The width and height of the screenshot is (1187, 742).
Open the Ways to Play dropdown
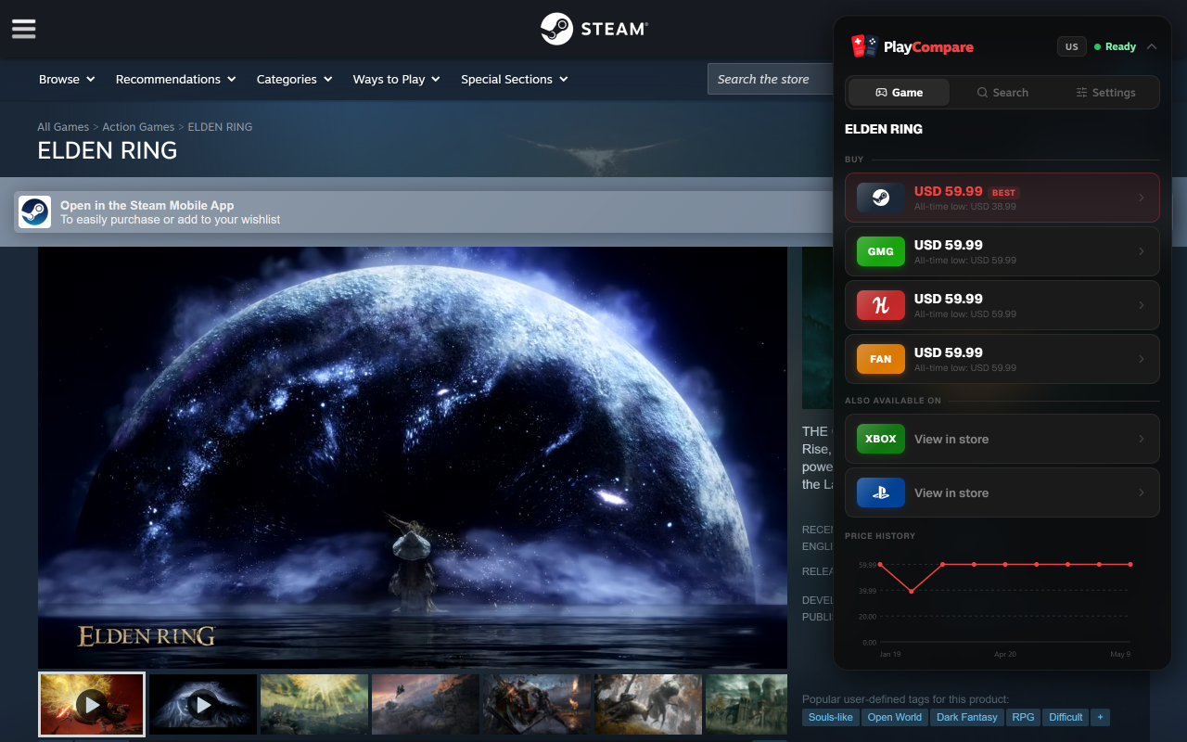pyautogui.click(x=397, y=80)
